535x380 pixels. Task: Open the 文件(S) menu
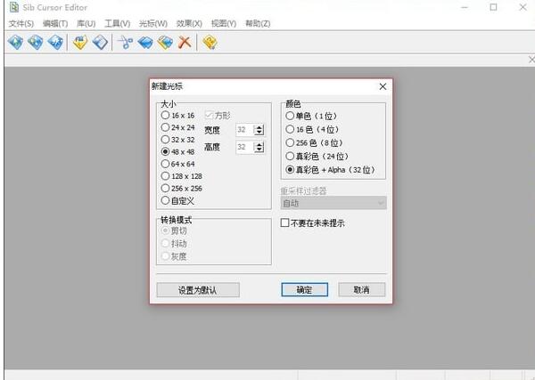point(21,23)
